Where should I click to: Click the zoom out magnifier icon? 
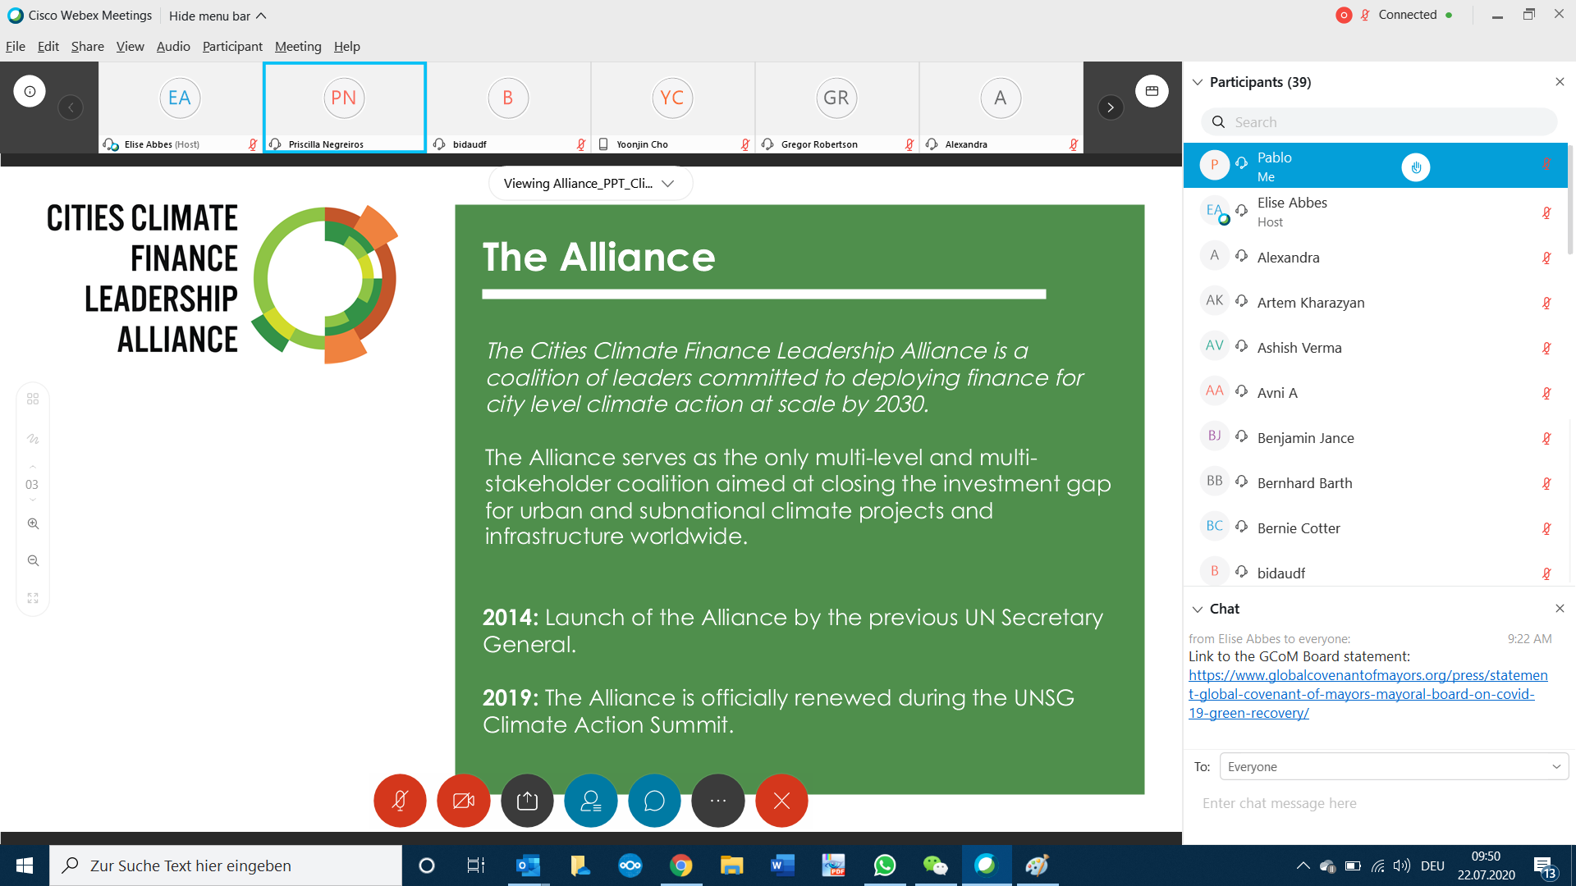pyautogui.click(x=33, y=561)
